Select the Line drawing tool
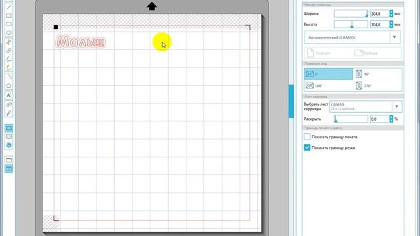Screen dimensions: 420x236 pyautogui.click(x=9, y=7)
